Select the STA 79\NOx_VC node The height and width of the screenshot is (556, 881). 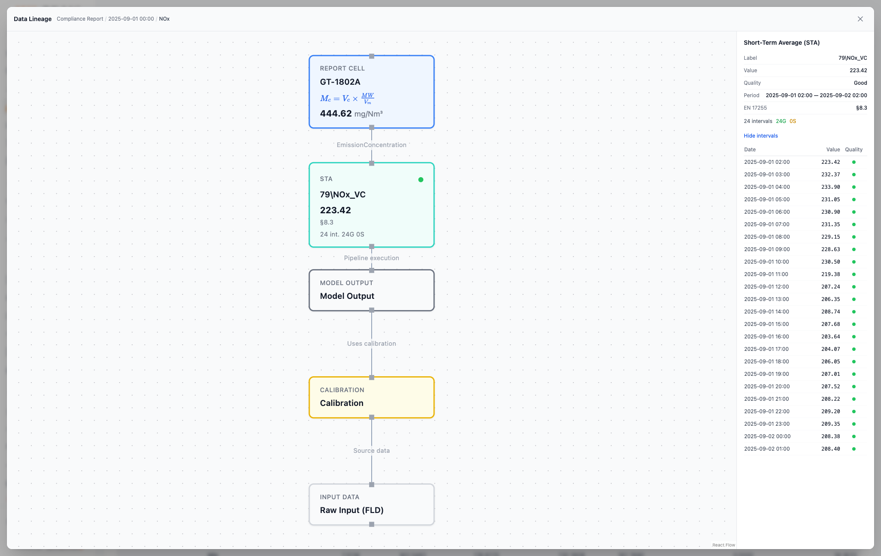pos(372,205)
